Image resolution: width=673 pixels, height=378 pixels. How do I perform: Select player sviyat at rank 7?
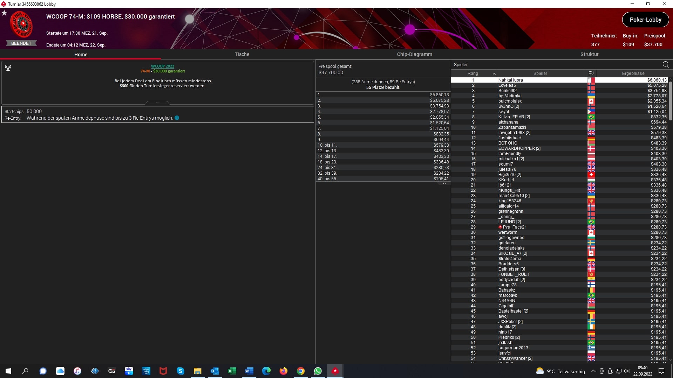click(x=559, y=112)
